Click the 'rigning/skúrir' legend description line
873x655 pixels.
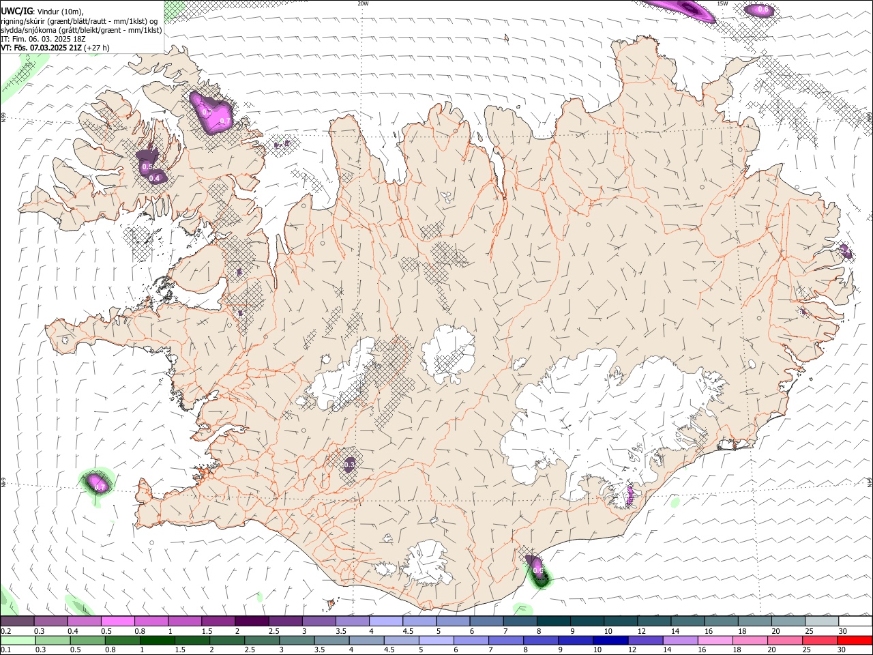(x=79, y=20)
